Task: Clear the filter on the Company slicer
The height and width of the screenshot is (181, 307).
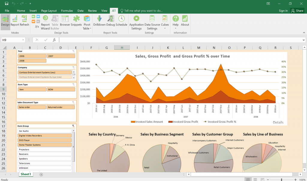Action: click(x=73, y=68)
